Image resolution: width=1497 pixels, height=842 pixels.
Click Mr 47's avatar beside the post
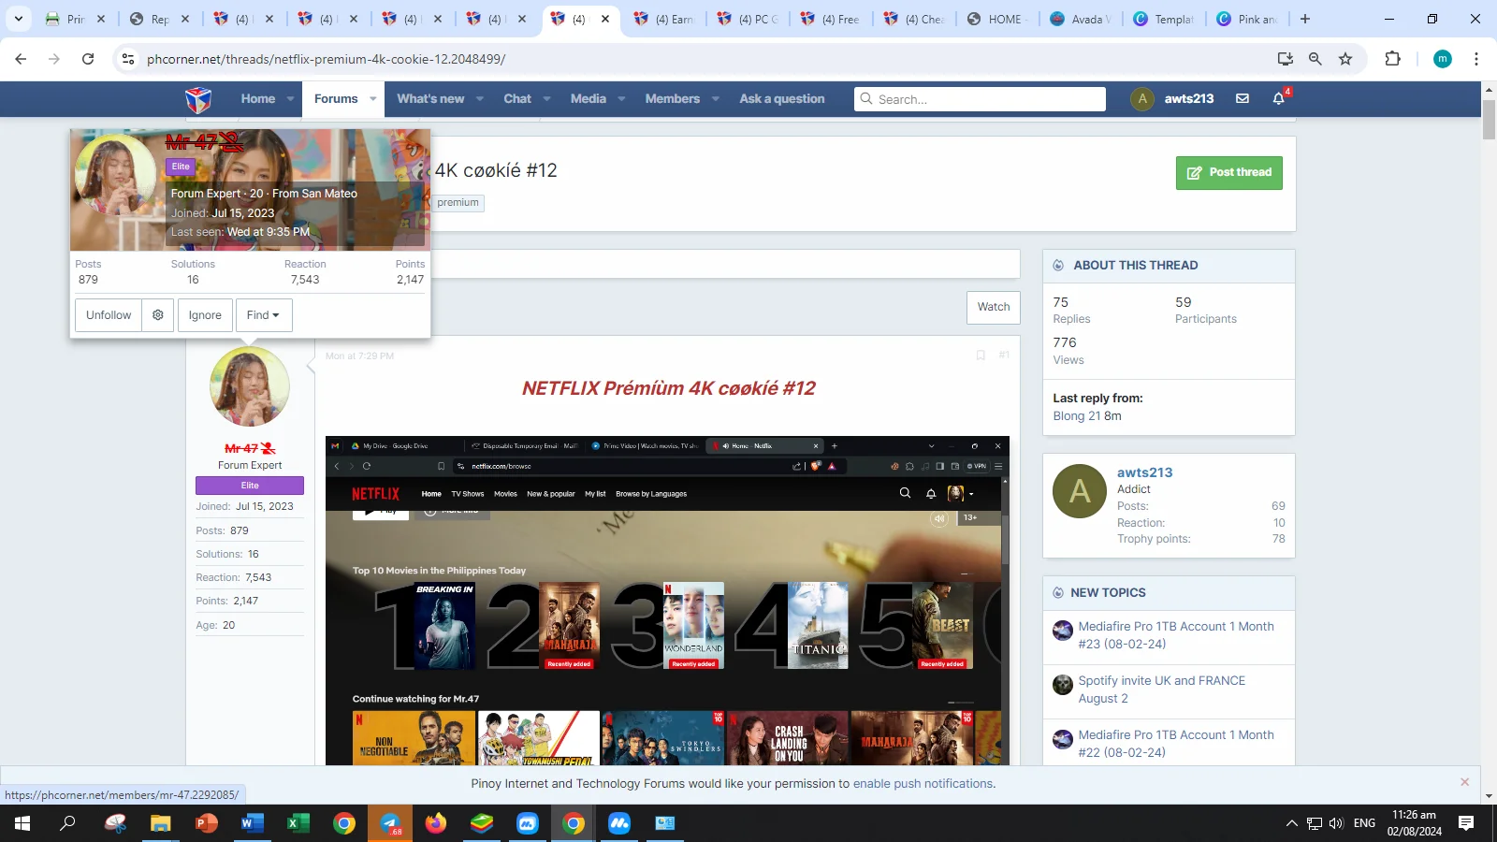(x=250, y=386)
